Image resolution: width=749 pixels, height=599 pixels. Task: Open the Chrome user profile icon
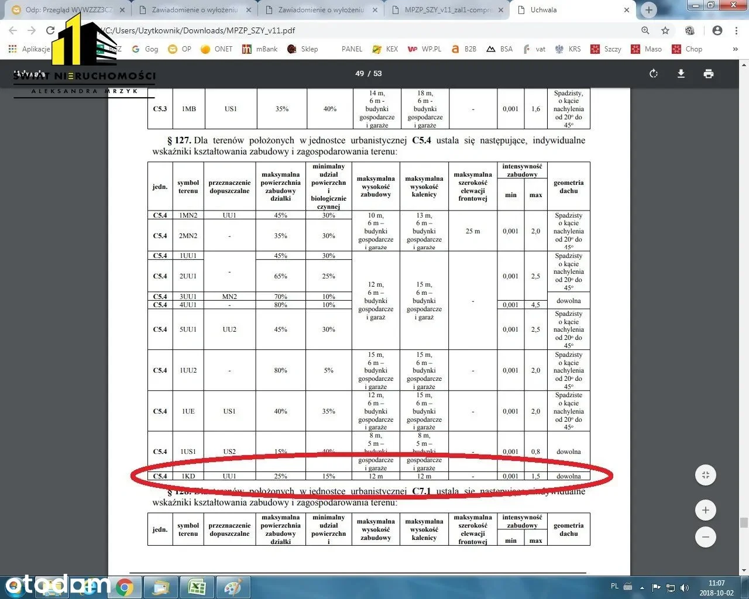717,30
